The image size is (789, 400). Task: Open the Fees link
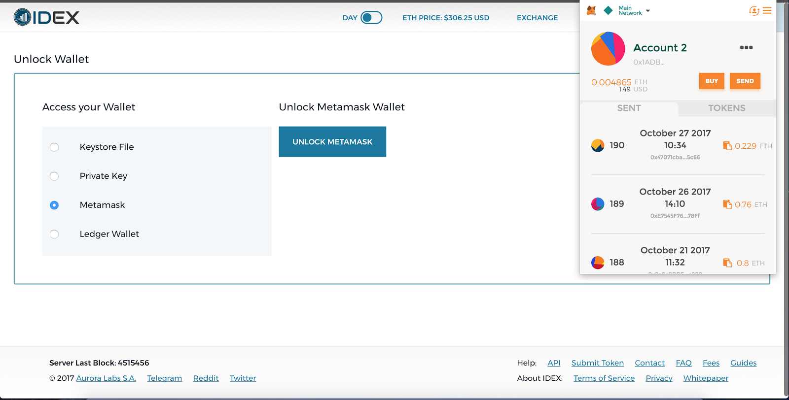click(711, 363)
